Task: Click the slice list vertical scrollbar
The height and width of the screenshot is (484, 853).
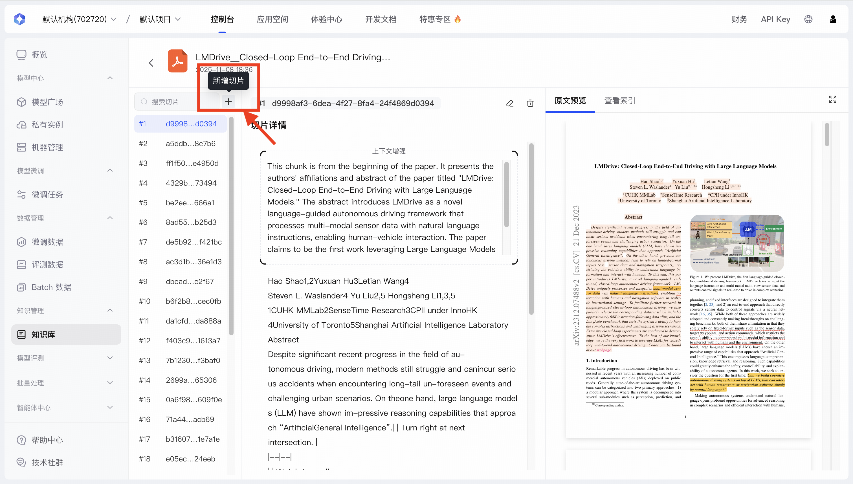Action: click(x=231, y=226)
